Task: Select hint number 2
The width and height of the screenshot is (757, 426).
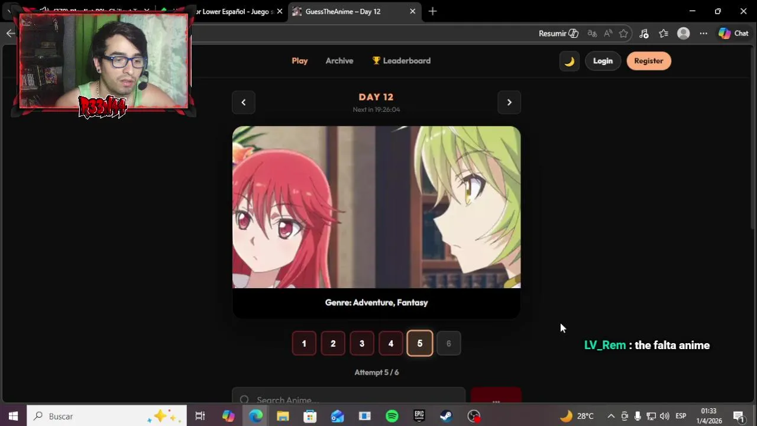Action: [x=333, y=344]
